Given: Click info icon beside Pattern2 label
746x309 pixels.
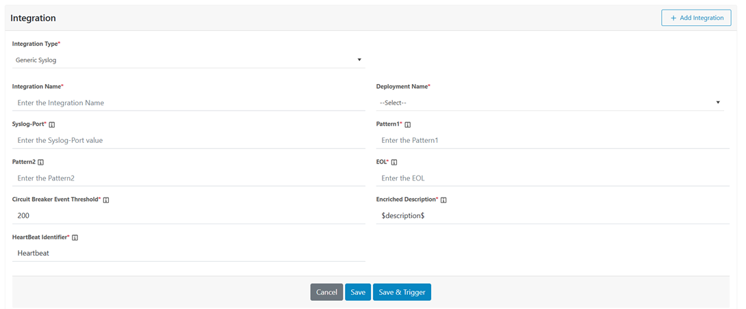Looking at the screenshot, I should 41,162.
